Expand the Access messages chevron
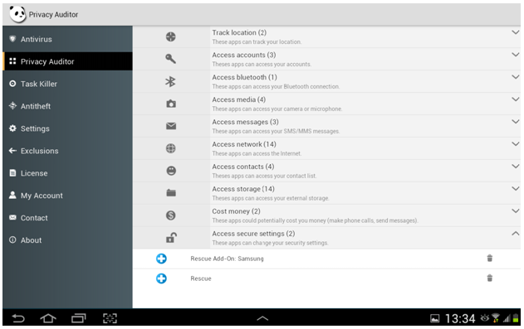The width and height of the screenshot is (524, 329). pyautogui.click(x=516, y=122)
